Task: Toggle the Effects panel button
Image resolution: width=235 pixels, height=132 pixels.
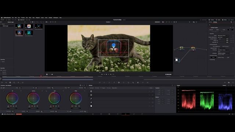Action: point(224,20)
